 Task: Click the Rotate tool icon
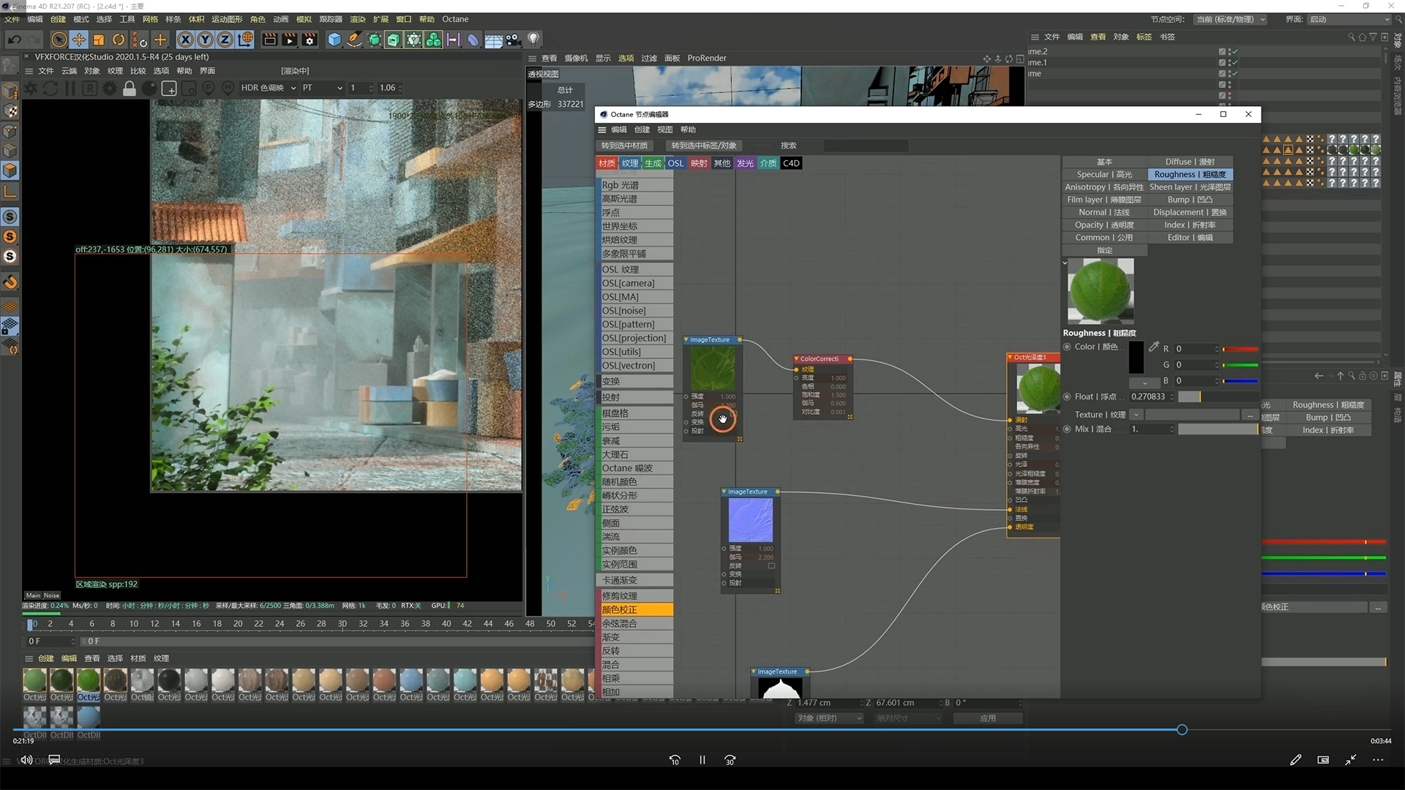tap(119, 39)
